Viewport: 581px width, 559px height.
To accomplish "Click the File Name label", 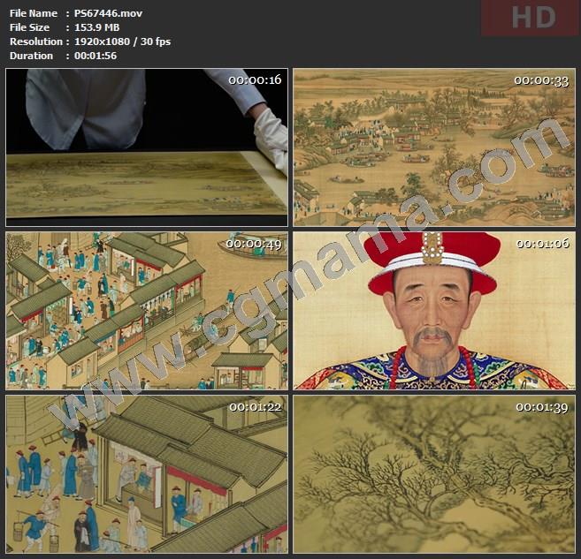I will click(34, 13).
